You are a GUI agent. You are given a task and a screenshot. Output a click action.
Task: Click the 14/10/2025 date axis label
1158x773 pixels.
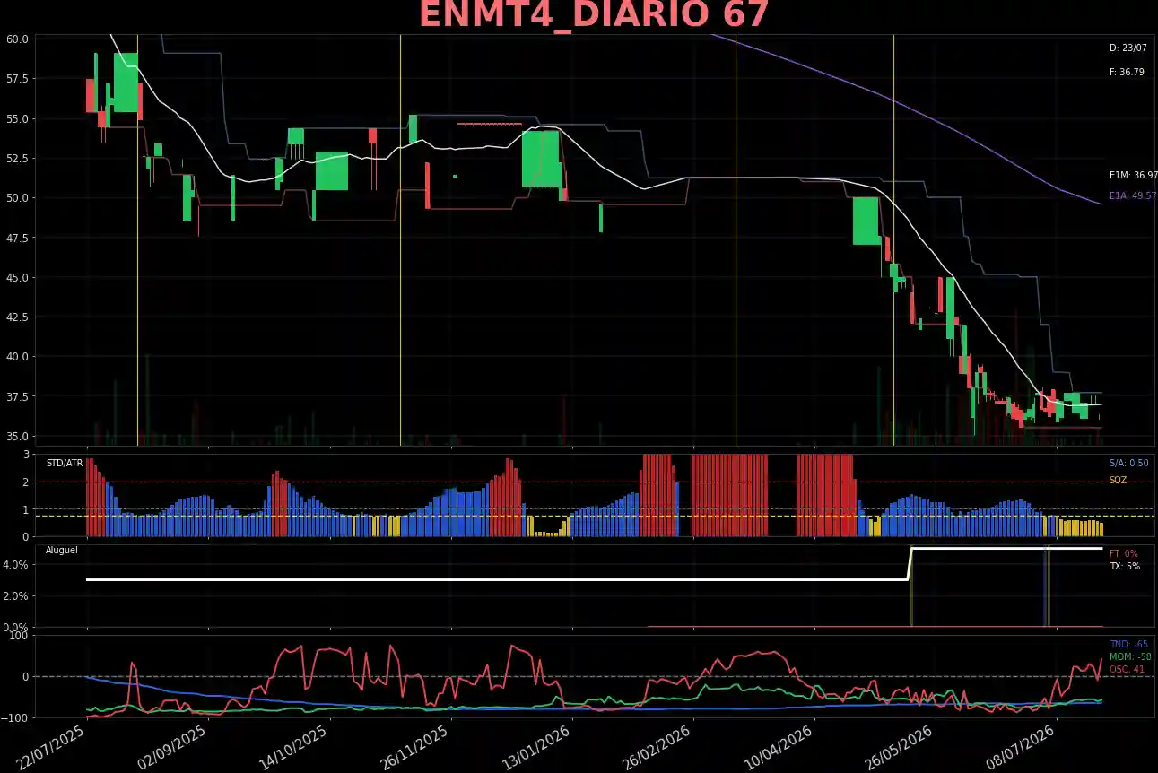click(292, 747)
